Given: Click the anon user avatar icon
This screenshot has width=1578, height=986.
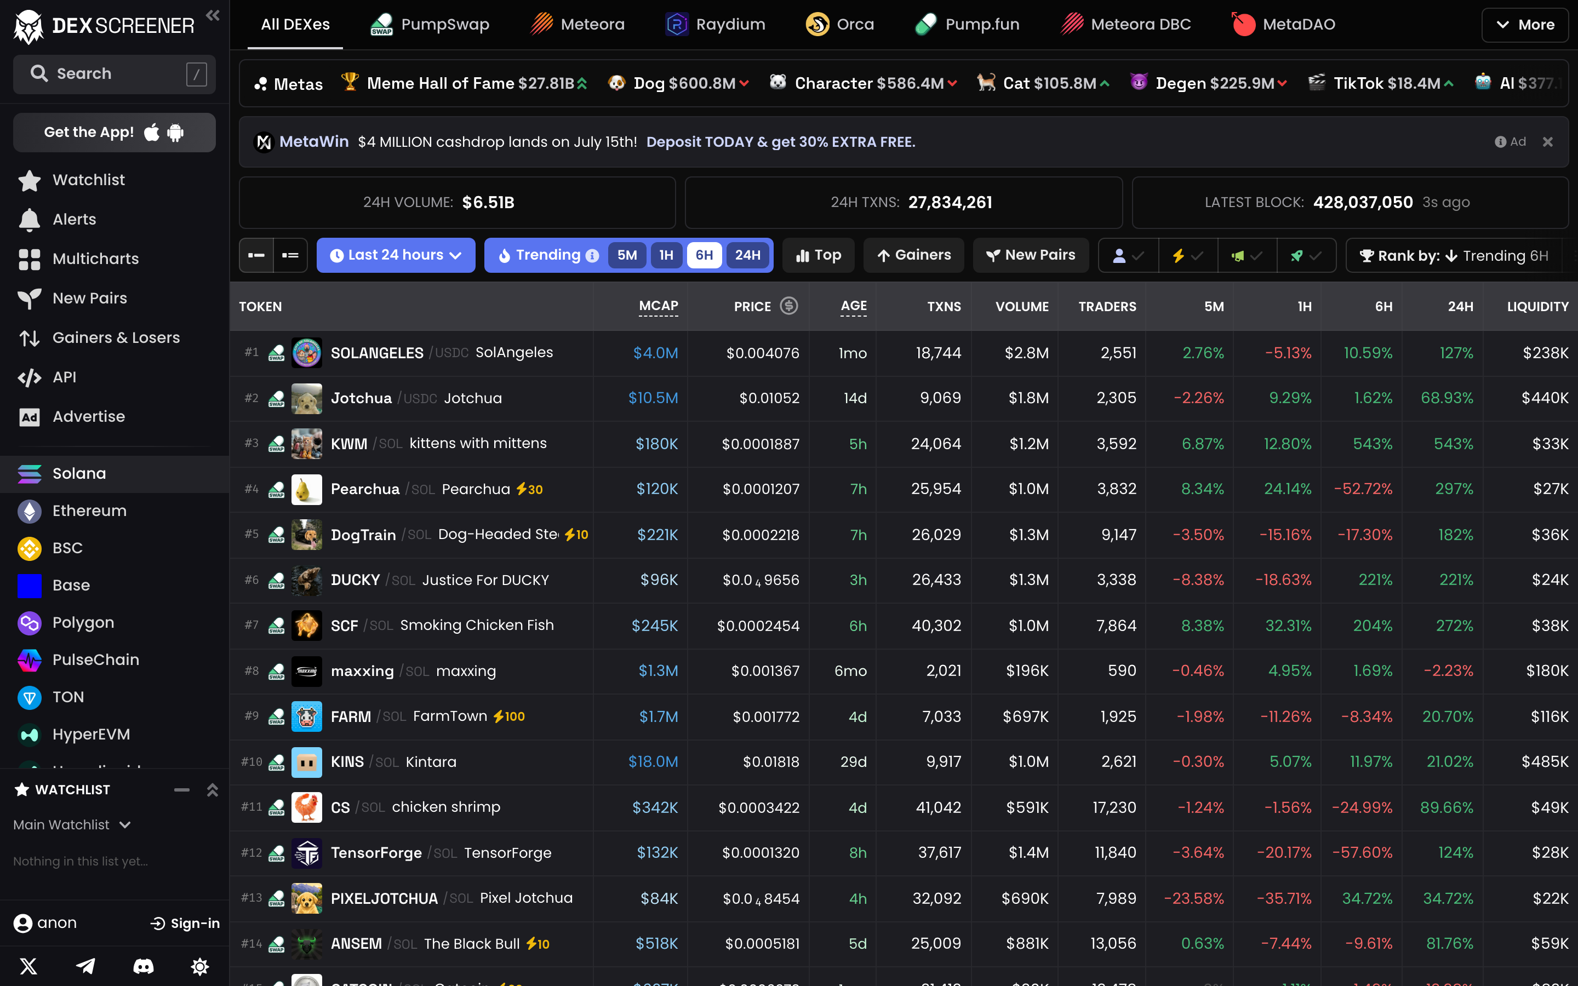Looking at the screenshot, I should pos(23,924).
